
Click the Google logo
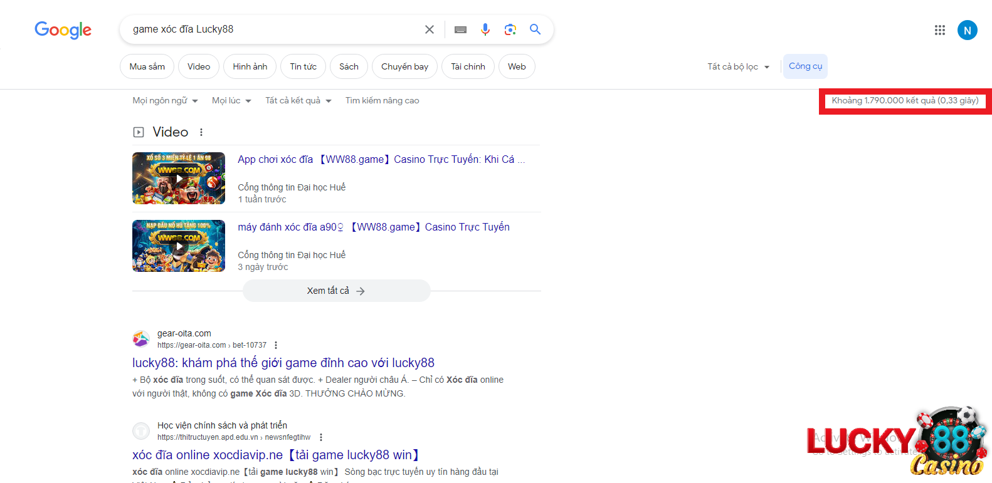pyautogui.click(x=63, y=29)
